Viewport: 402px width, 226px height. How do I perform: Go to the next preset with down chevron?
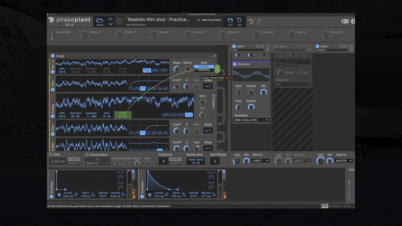tap(111, 24)
